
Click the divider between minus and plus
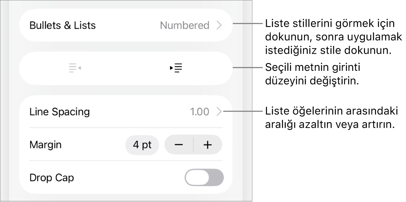coord(193,145)
